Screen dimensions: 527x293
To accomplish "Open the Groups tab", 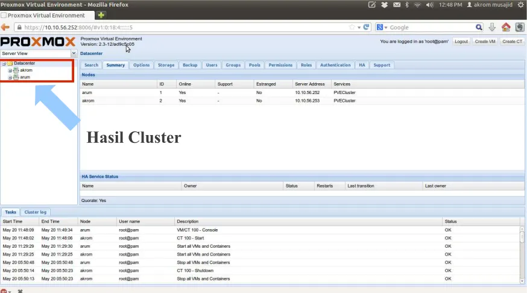I will point(233,65).
